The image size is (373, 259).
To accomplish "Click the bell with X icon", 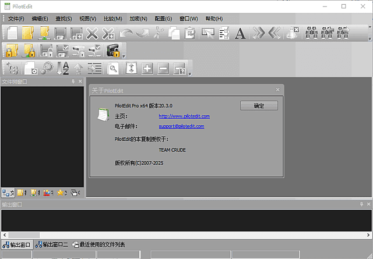I will click(293, 33).
